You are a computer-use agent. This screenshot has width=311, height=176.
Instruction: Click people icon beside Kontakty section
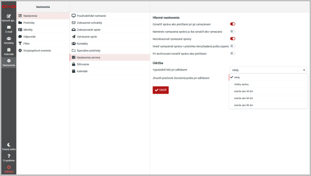click(74, 43)
